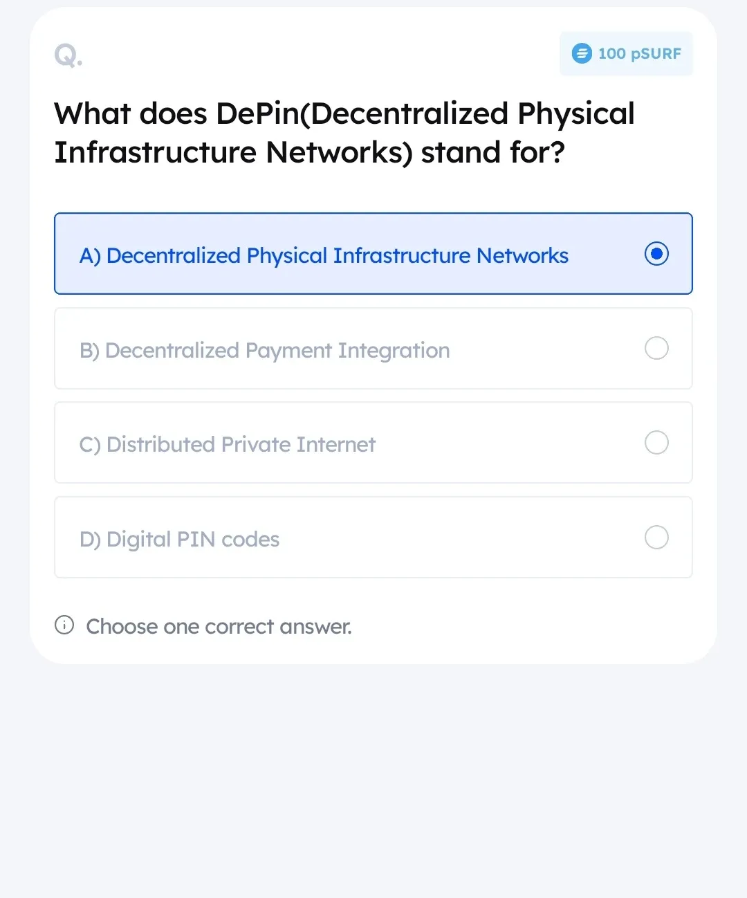Choose 'Decentralized Physical Infrastructure Networks' option
Viewport: 747px width, 898px height.
324,255
